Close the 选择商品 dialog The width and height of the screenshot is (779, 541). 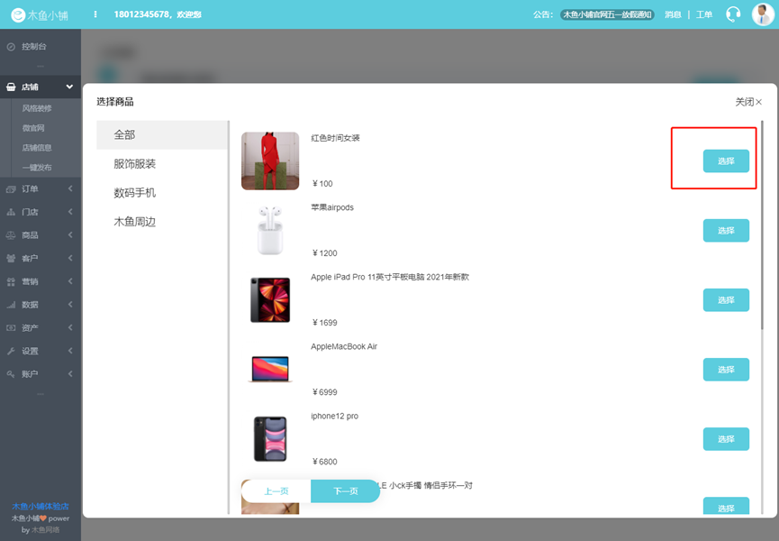pyautogui.click(x=748, y=102)
